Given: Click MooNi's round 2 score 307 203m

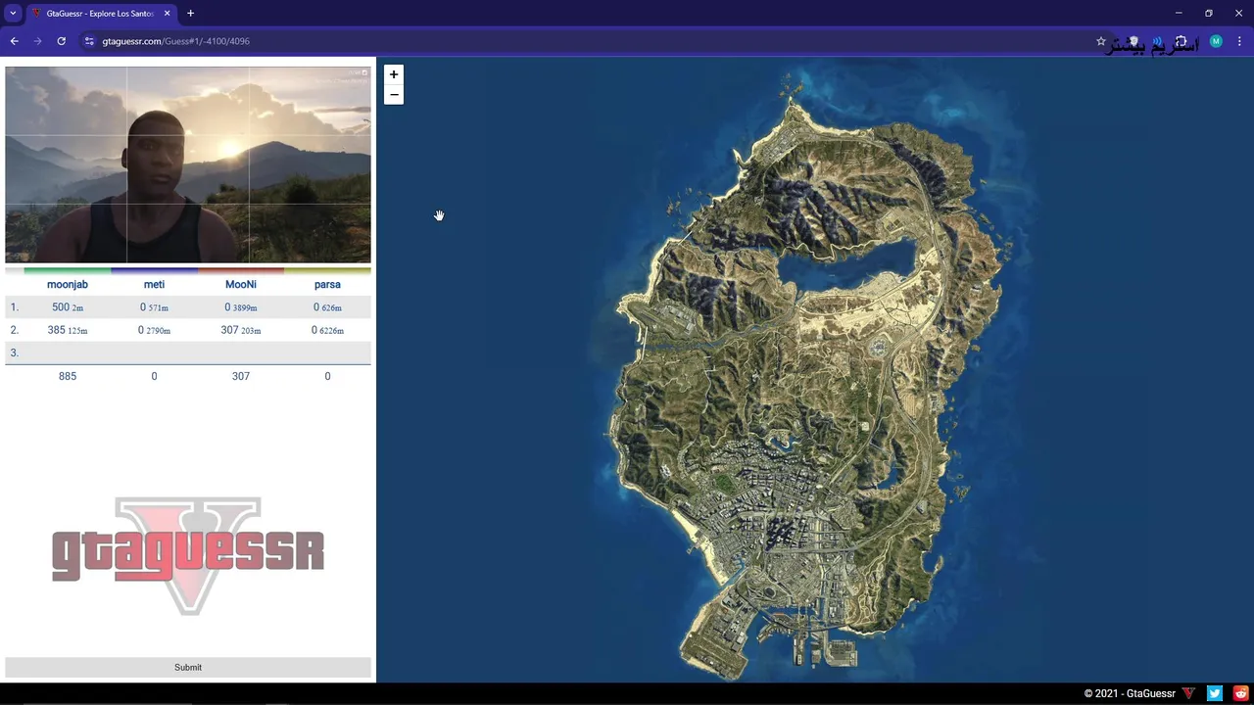Looking at the screenshot, I should click(241, 330).
